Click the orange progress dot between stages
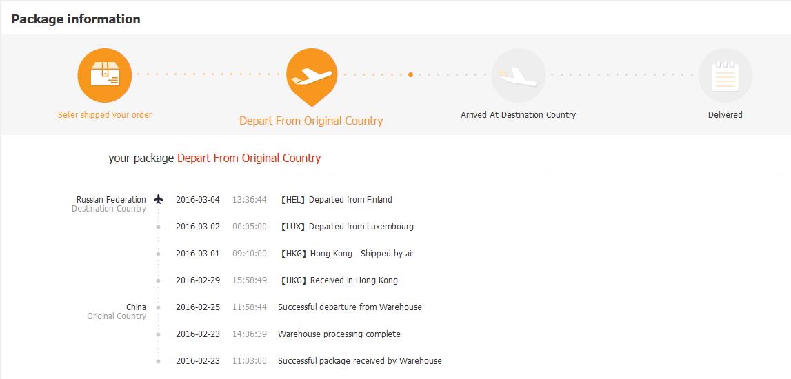The image size is (791, 379). click(x=410, y=74)
